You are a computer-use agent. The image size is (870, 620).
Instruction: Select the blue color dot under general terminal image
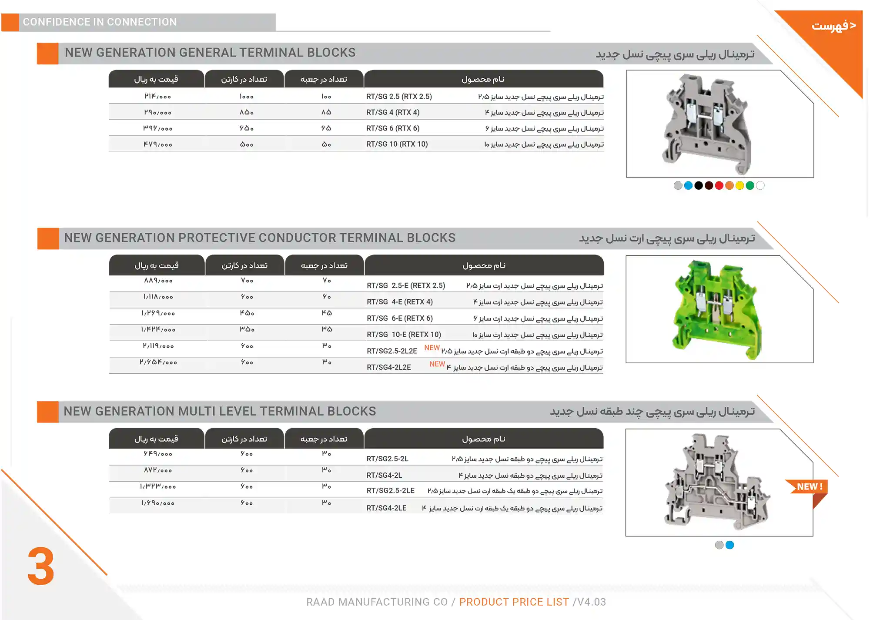(x=688, y=185)
